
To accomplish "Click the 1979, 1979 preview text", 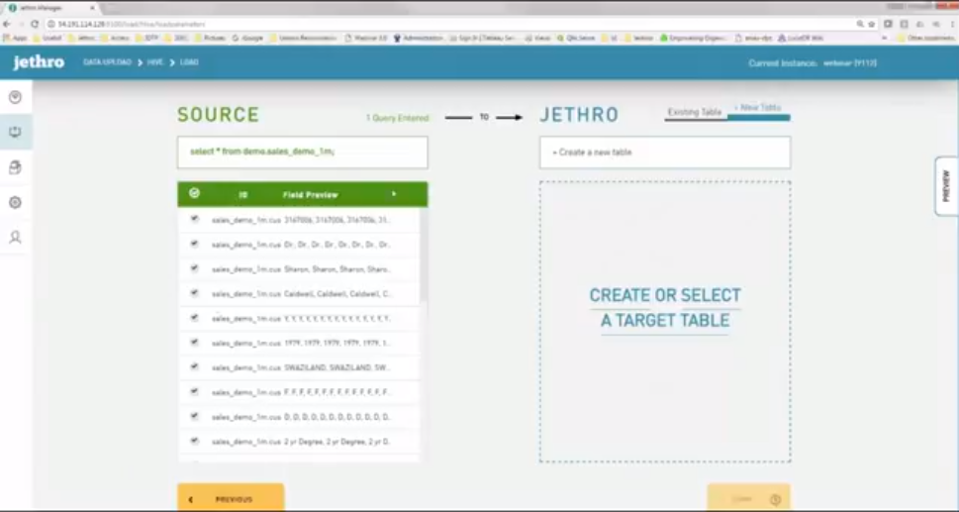I will click(x=337, y=344).
